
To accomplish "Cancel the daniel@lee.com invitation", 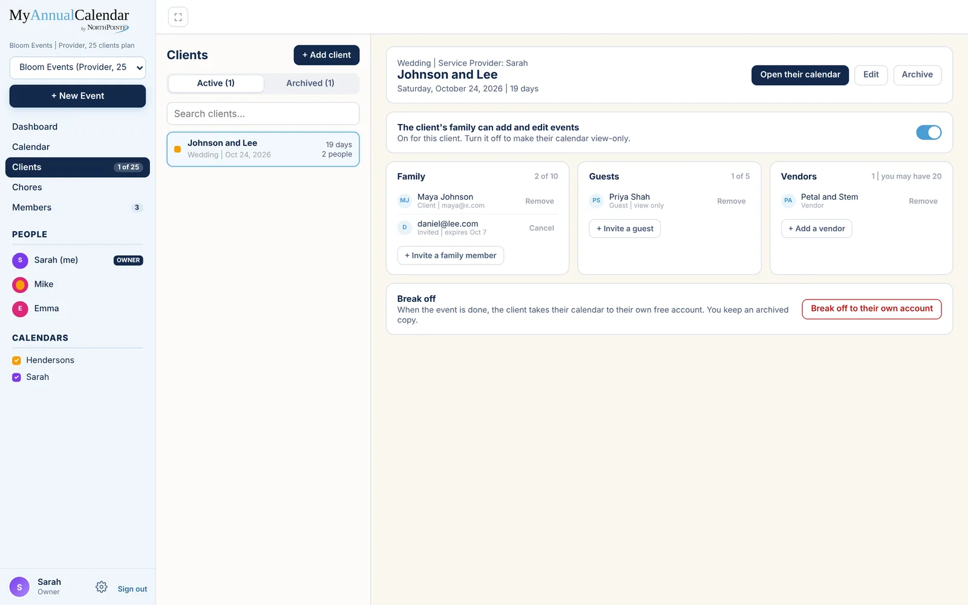I will (x=541, y=228).
